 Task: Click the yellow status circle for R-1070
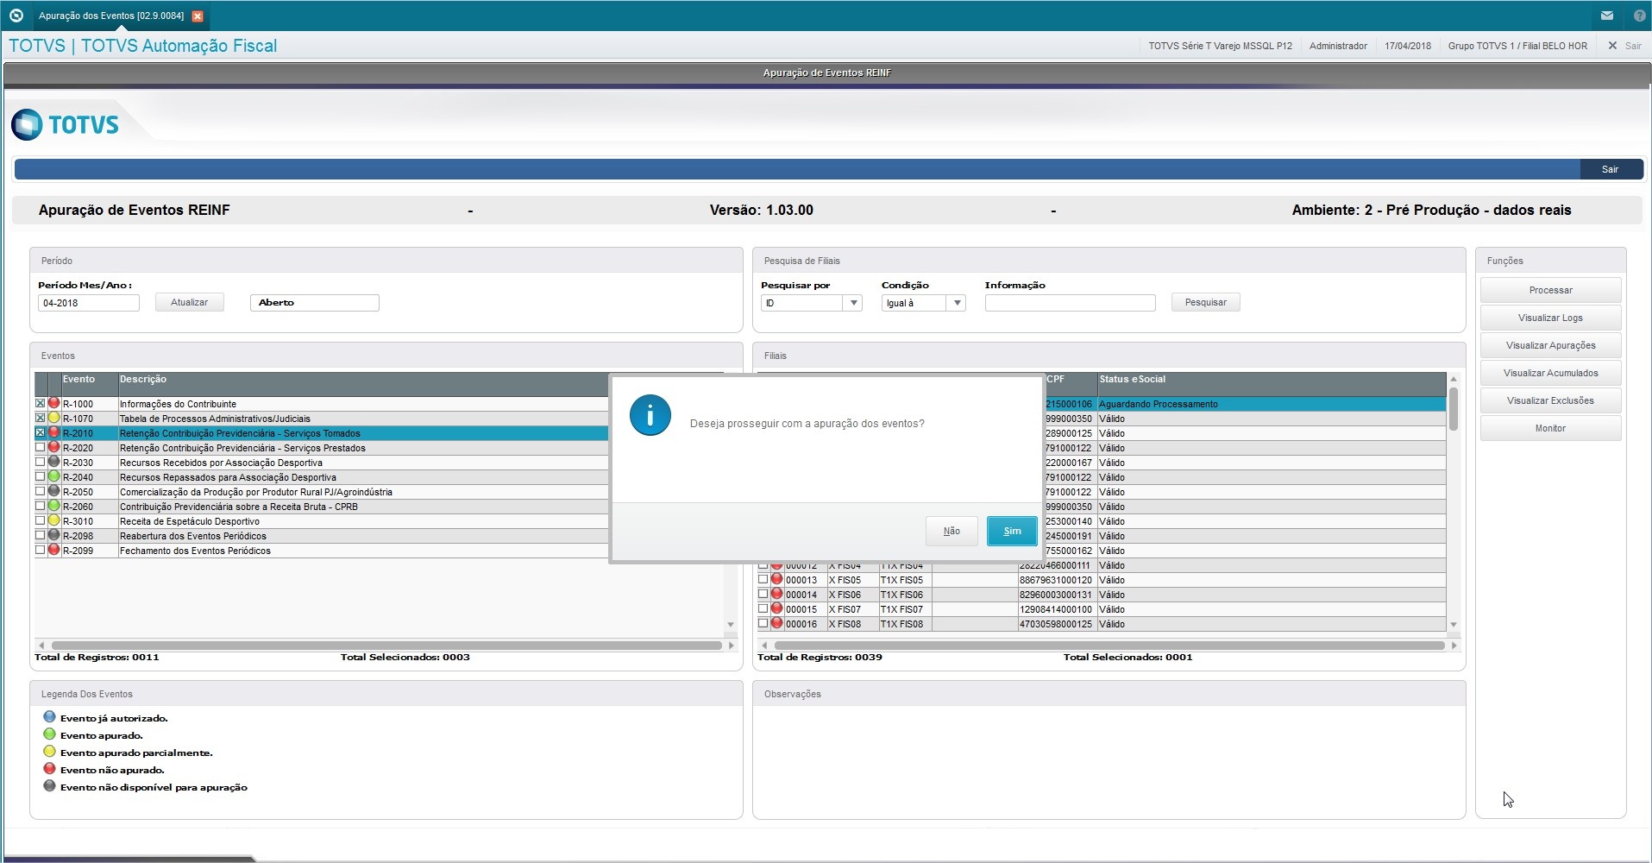point(53,418)
